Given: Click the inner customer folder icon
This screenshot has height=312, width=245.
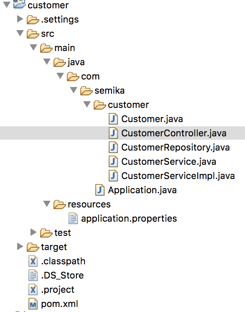Looking at the screenshot, I should tap(100, 105).
